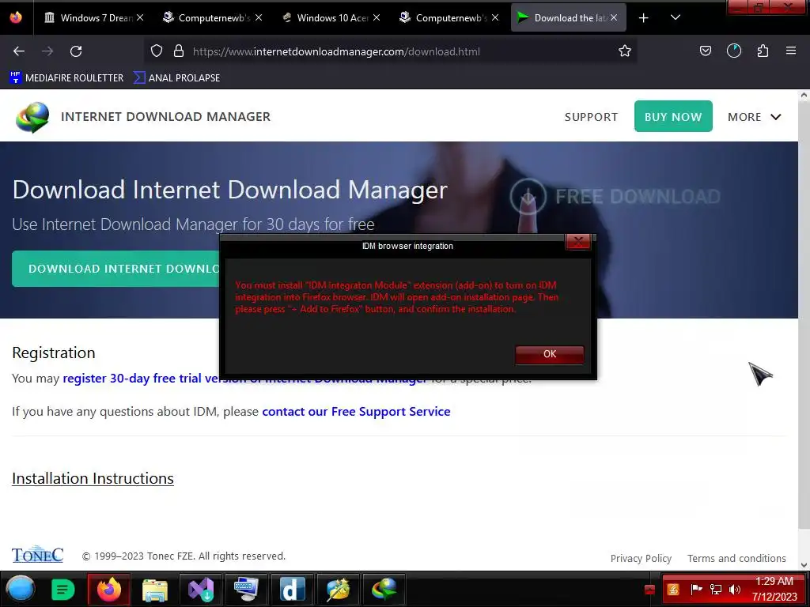Click the scrollbar down arrow
Viewport: 810px width, 607px height.
(x=804, y=565)
